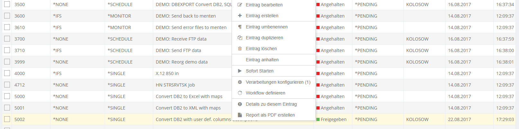Choose Eintrag anhalten from the context menu
519x129 pixels.
262,60
